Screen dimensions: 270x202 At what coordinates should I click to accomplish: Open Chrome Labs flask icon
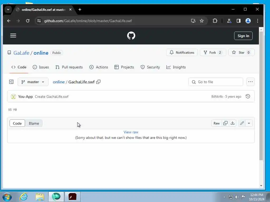pyautogui.click(x=229, y=21)
